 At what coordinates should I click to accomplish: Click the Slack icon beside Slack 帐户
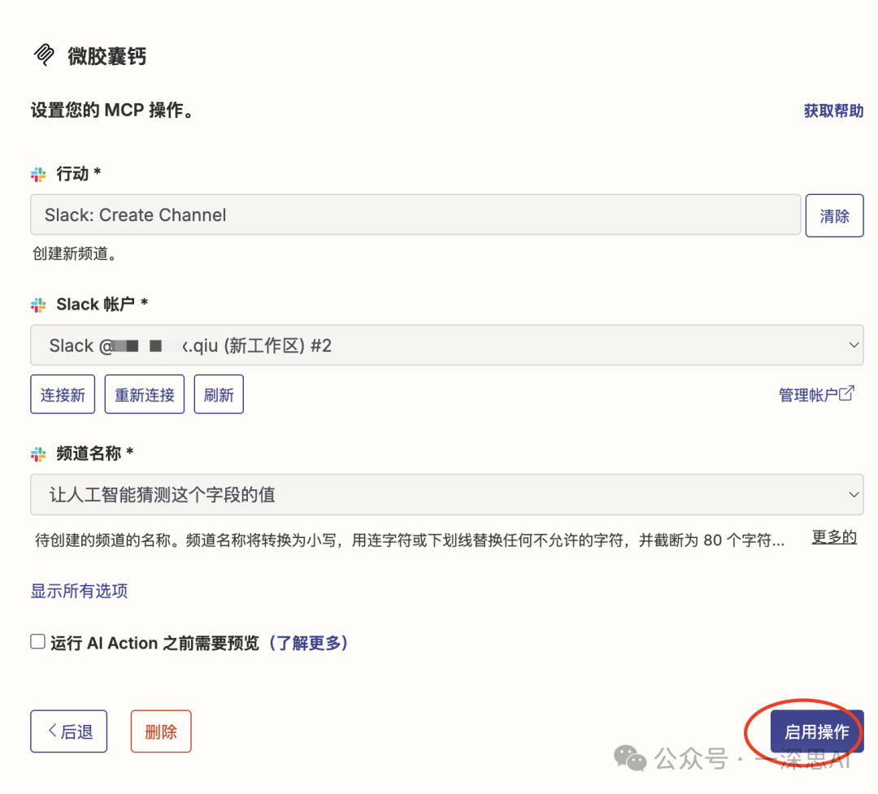[38, 306]
